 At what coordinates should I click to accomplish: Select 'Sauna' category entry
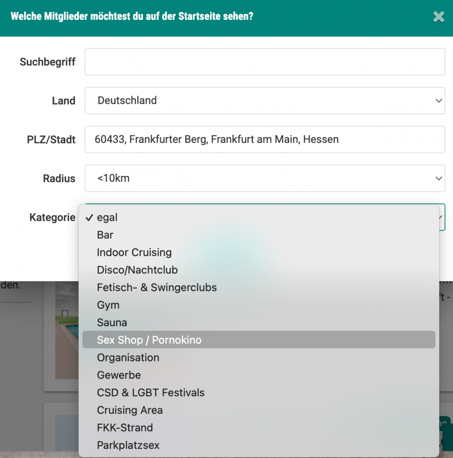coord(112,323)
